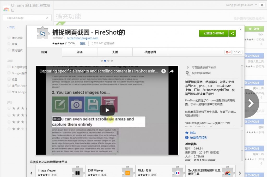Switch to the 相關項目 tab
The height and width of the screenshot is (177, 267).
coord(150,52)
